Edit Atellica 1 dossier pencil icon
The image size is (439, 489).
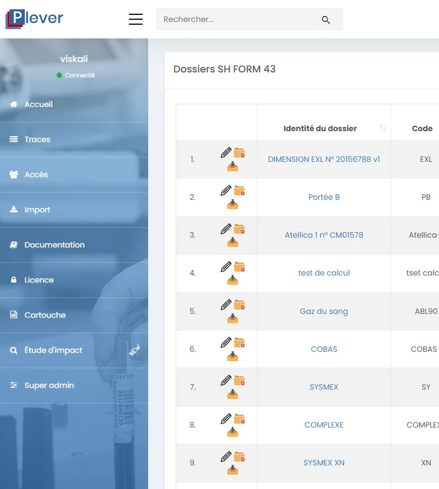tap(226, 229)
